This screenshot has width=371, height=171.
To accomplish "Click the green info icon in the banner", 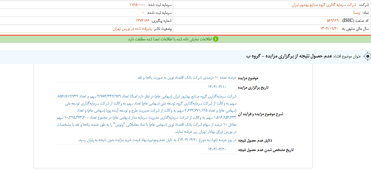I will 216,39.
